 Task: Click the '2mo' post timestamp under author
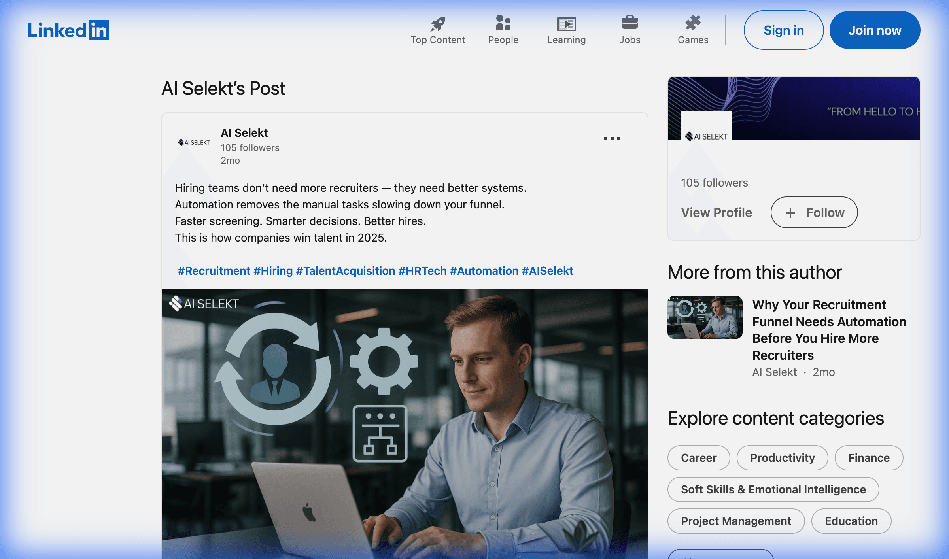[x=230, y=160]
